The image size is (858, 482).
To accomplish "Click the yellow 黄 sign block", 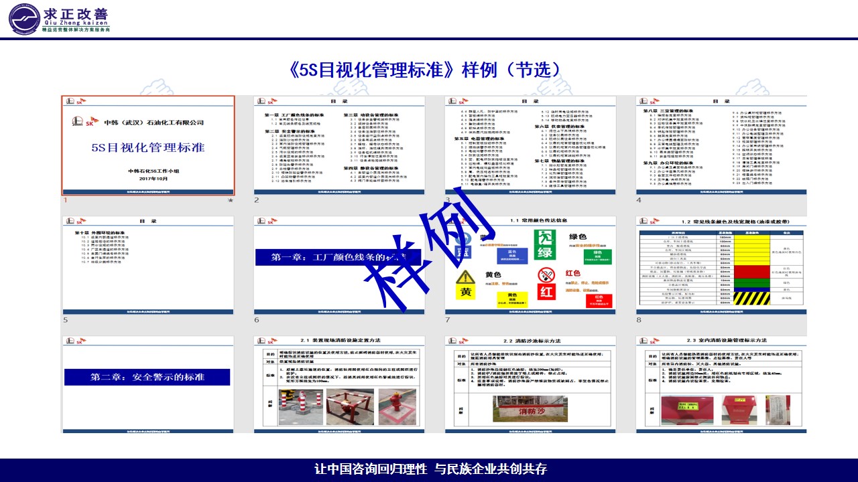I will click(465, 293).
